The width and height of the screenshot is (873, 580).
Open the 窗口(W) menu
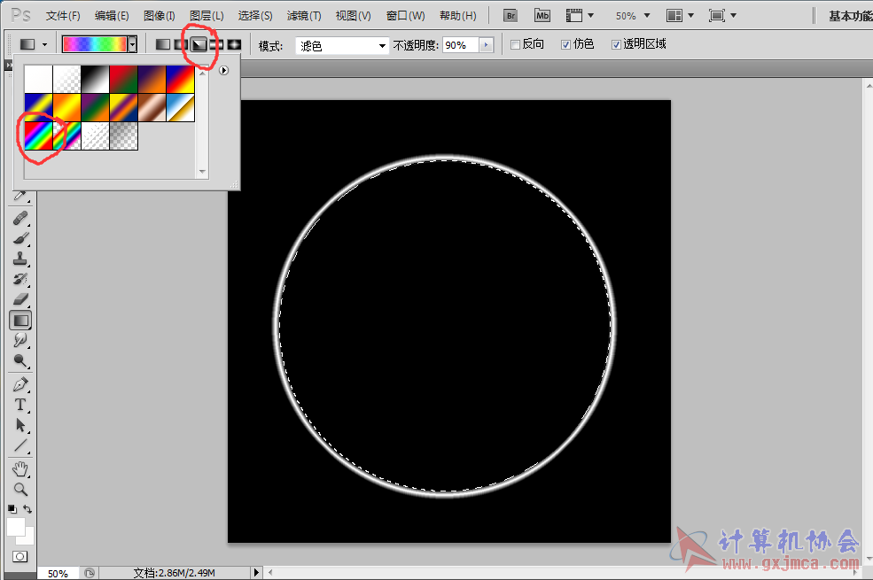point(405,16)
